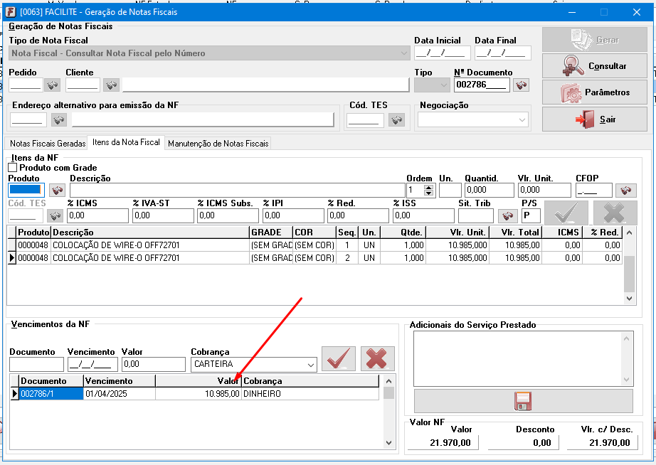
Task: Close the FACILITE window
Action: click(x=636, y=12)
